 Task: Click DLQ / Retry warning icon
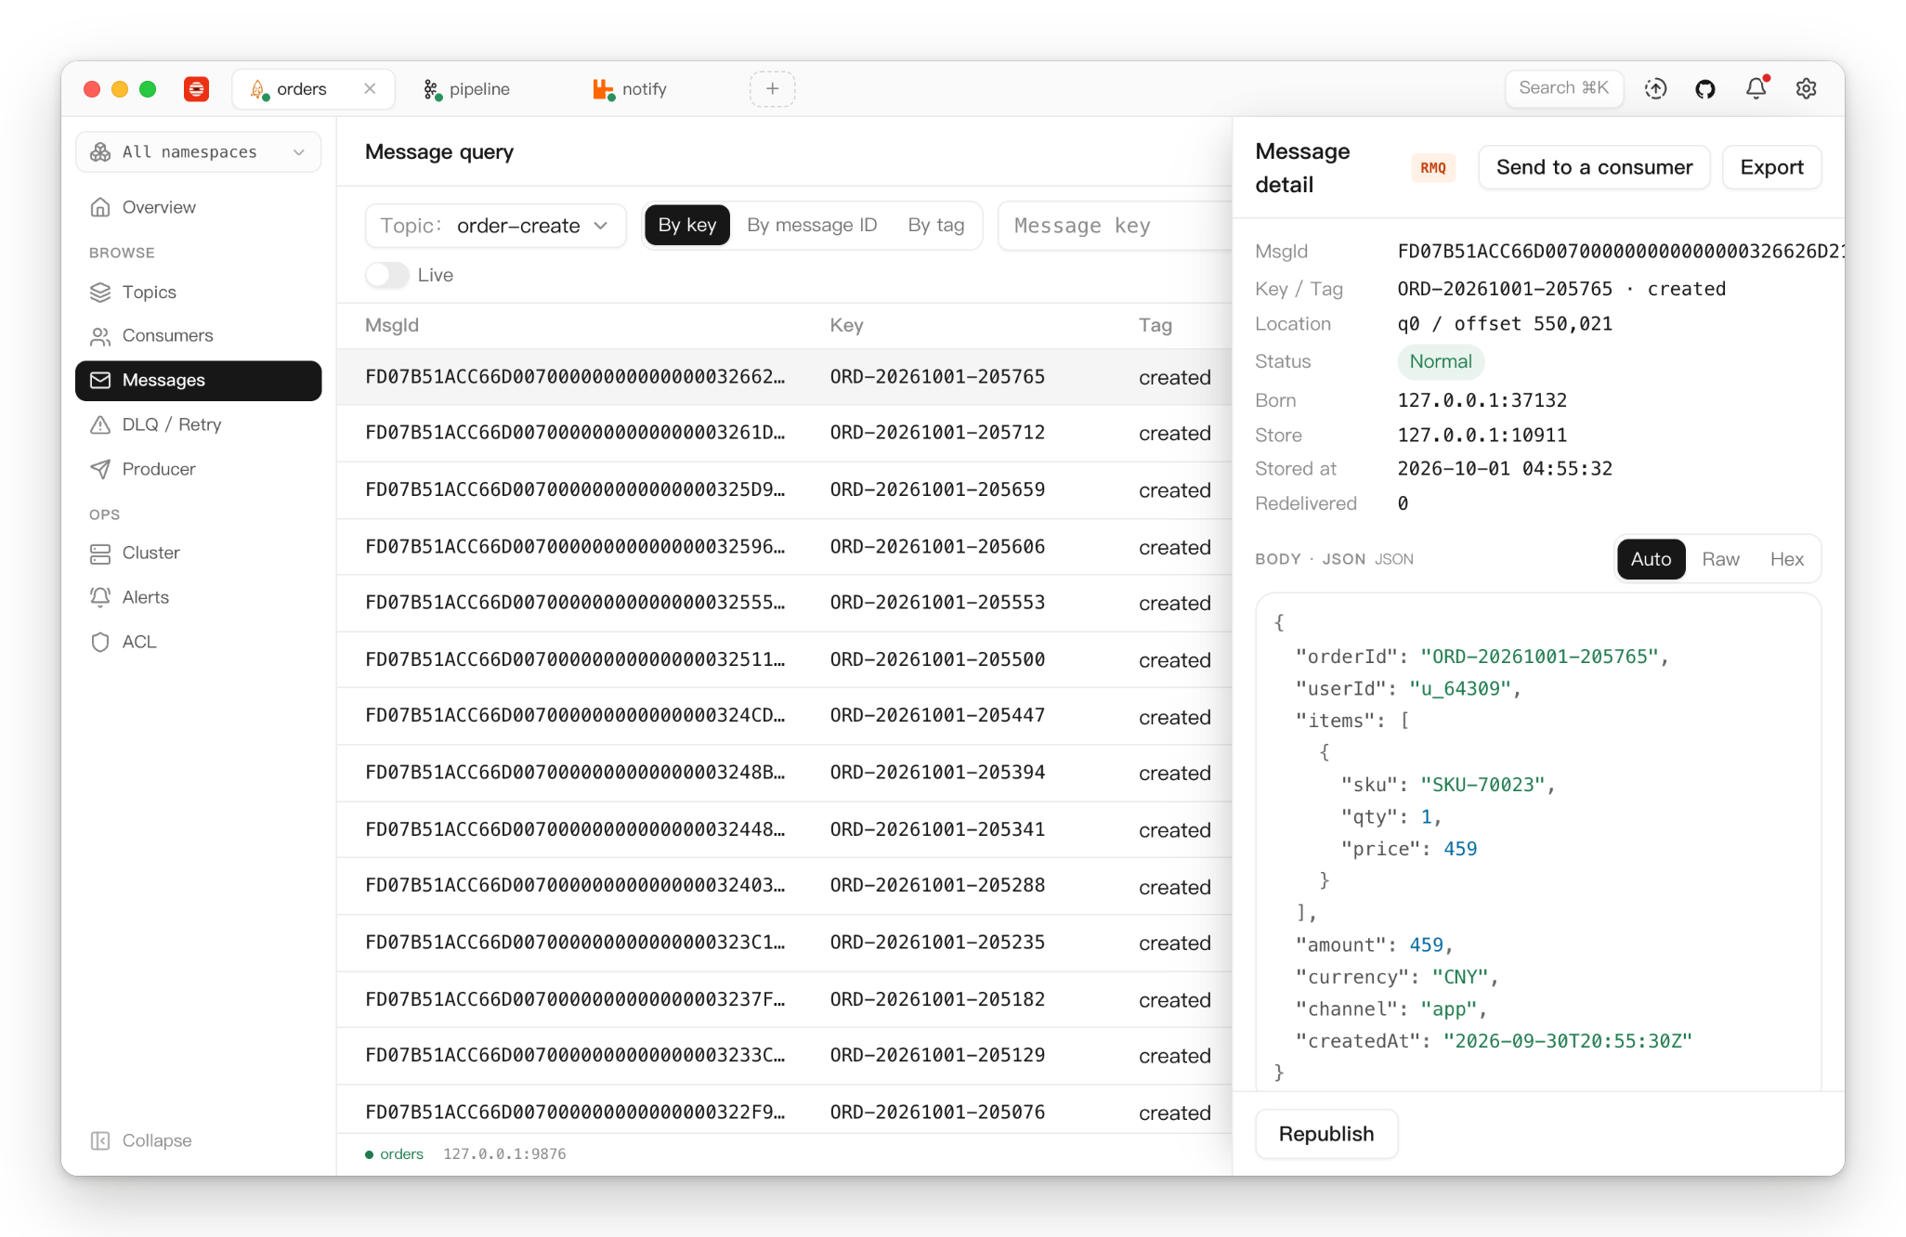click(x=100, y=425)
